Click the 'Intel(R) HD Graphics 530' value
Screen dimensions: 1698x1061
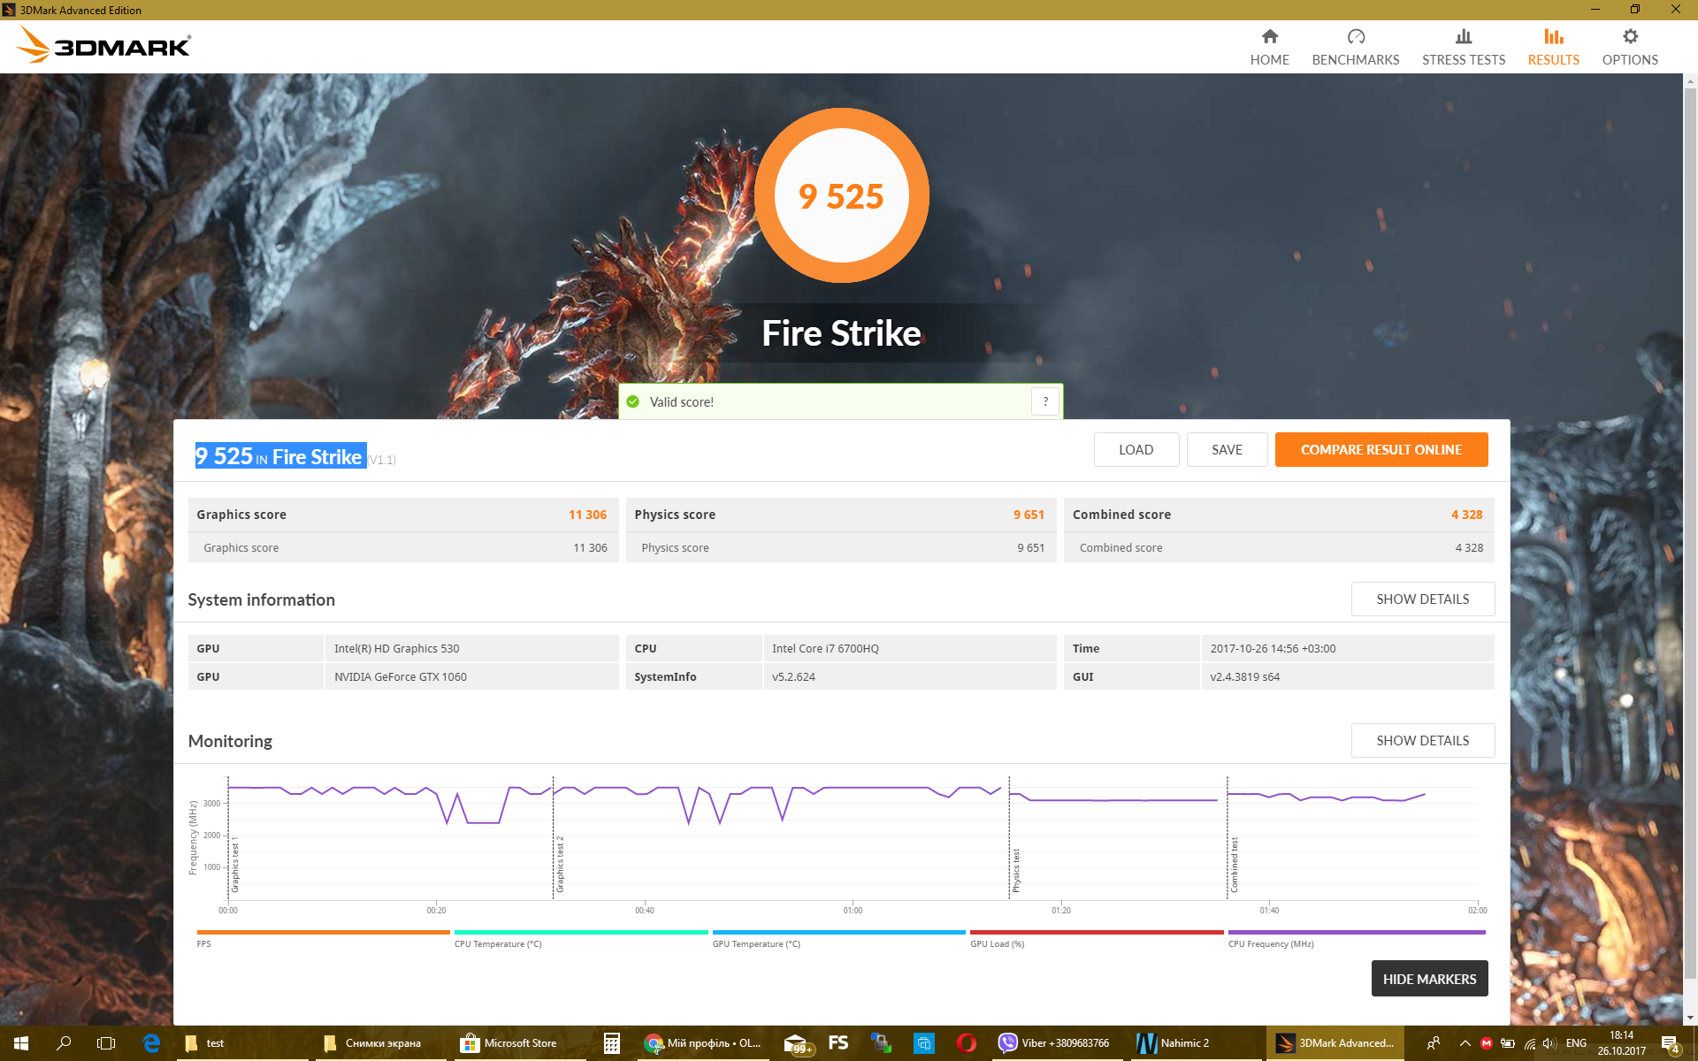pyautogui.click(x=396, y=648)
